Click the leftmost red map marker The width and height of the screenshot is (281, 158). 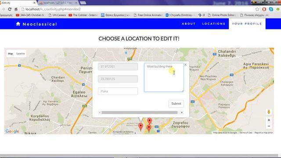[141, 127]
